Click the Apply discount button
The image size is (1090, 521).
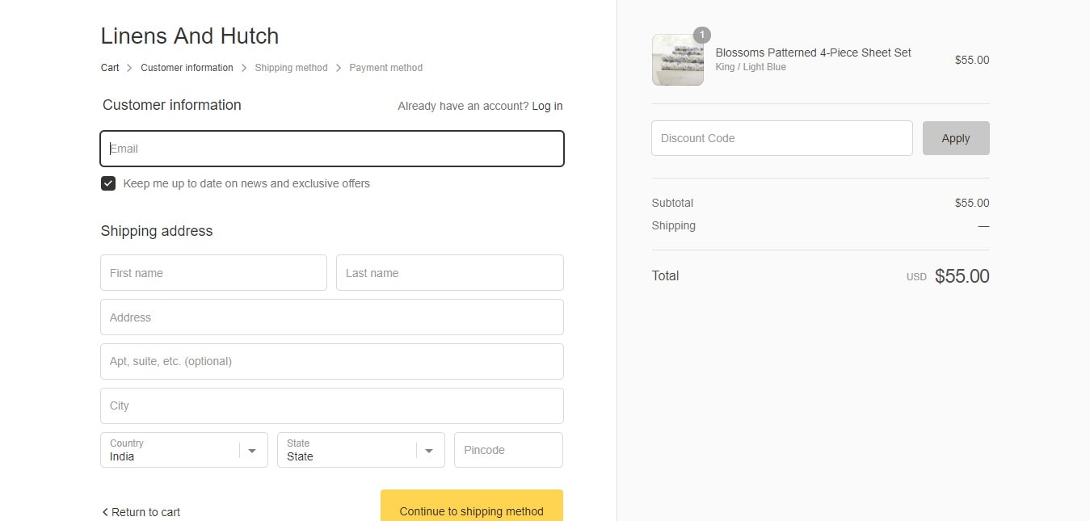956,138
